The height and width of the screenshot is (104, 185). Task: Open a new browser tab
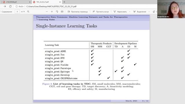pos(64,2)
